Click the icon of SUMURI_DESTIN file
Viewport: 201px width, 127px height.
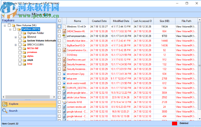(x=64, y=88)
